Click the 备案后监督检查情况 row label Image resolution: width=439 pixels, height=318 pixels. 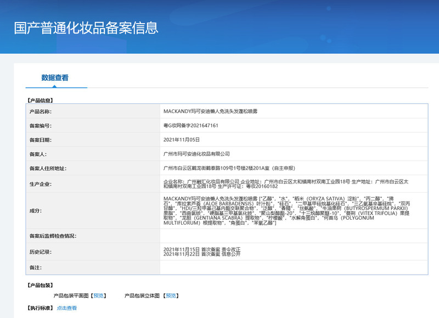click(x=53, y=236)
